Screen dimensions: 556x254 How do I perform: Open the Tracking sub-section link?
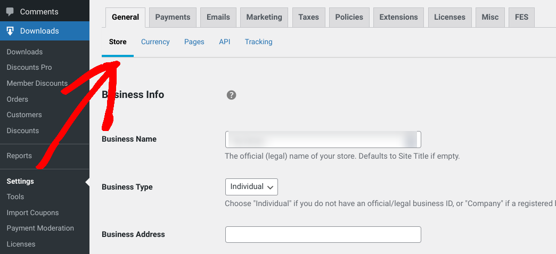point(259,42)
